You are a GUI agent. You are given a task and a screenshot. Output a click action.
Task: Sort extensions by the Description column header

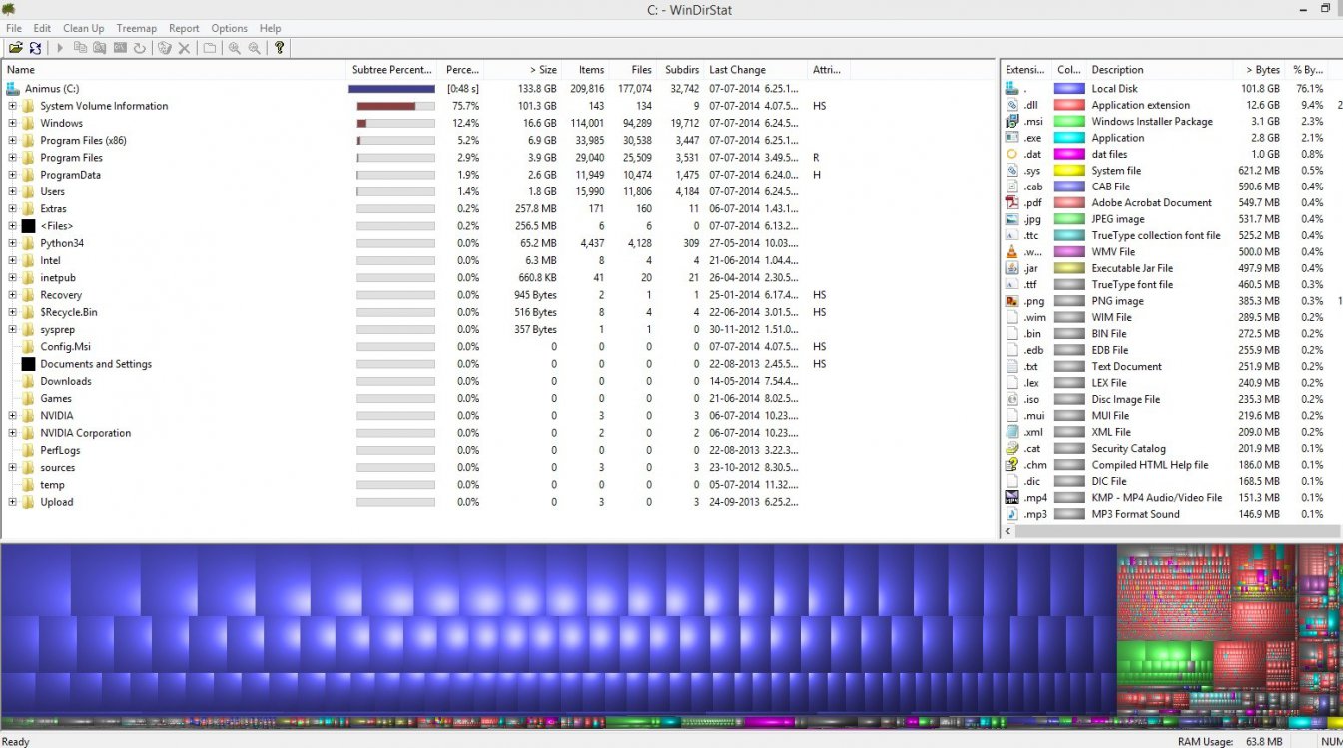tap(1159, 70)
